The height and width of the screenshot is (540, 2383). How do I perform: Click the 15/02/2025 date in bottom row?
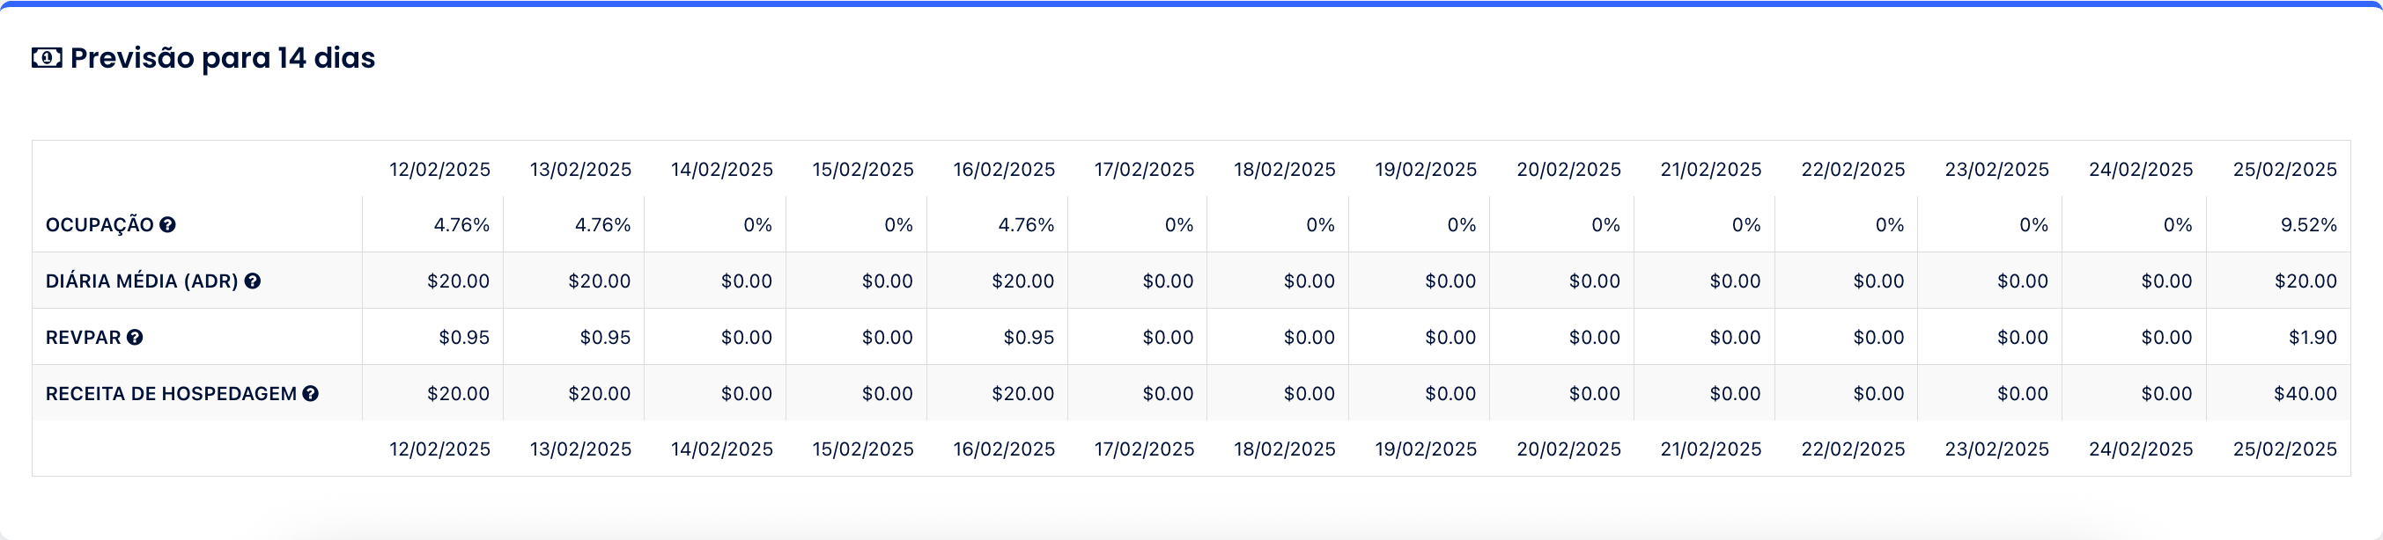tap(862, 449)
